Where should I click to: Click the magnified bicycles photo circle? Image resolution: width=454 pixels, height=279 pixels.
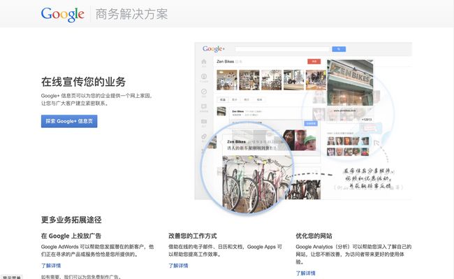[247, 168]
